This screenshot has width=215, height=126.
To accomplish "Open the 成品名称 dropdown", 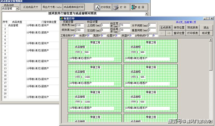I will [17, 9].
